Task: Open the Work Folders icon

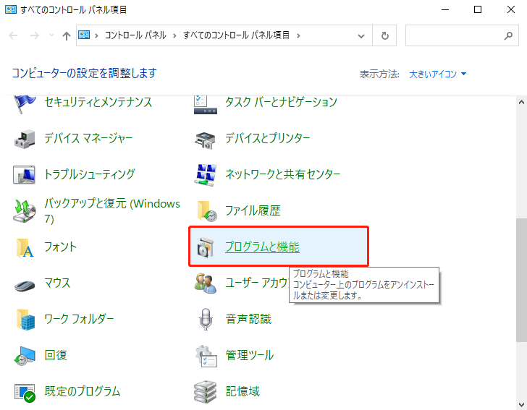Action: (25, 320)
